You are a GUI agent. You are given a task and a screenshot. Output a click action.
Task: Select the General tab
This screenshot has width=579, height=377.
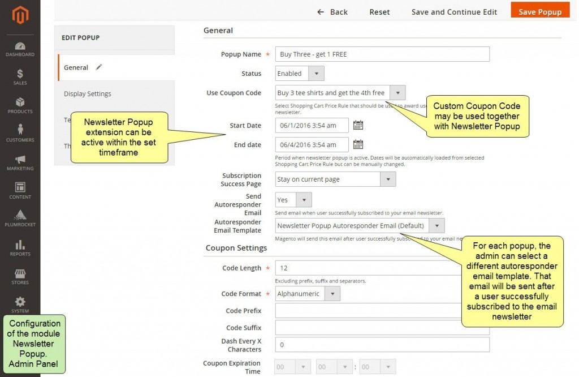point(76,67)
